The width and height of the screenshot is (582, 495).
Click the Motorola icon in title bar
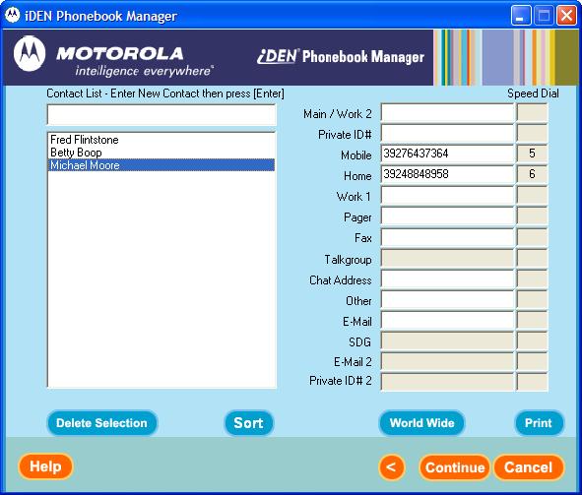point(12,15)
